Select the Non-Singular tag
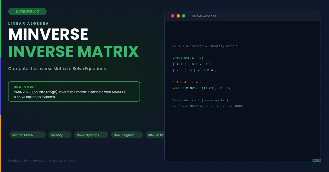Screen dimensions: 329x172 127,135
